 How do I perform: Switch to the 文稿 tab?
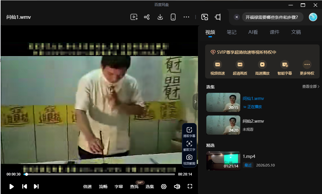(296, 32)
